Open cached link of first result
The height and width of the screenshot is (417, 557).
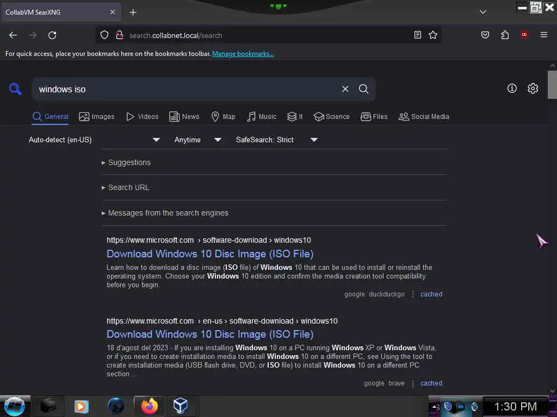click(x=431, y=294)
